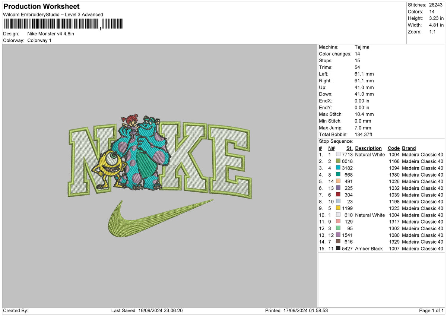Open the Code column sorter
447x316 pixels.
click(394, 148)
